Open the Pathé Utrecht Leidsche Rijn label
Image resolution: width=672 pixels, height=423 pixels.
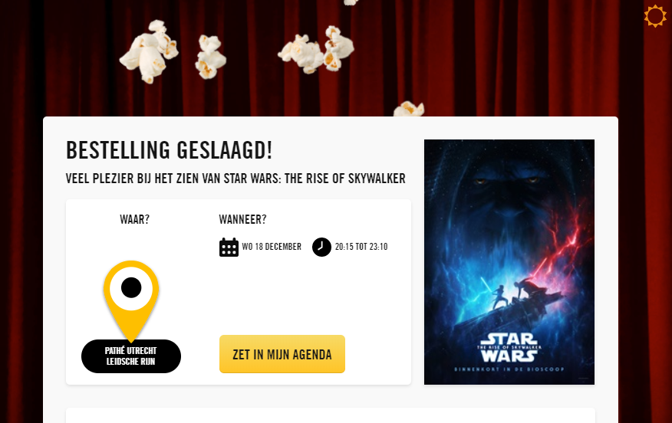pos(131,356)
